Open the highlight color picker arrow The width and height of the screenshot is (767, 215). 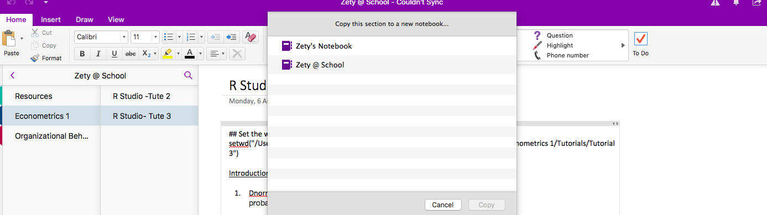[178, 54]
